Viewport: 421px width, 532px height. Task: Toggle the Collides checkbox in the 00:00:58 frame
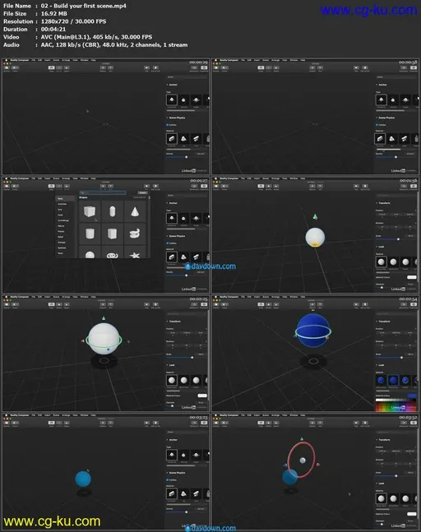[x=377, y=125]
